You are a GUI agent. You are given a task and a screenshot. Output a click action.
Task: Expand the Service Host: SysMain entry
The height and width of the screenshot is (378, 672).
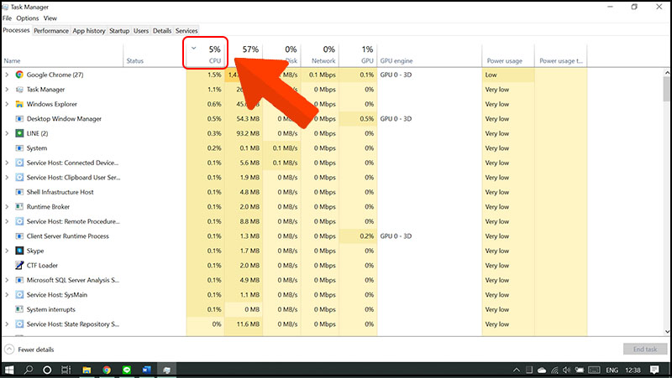coord(7,295)
